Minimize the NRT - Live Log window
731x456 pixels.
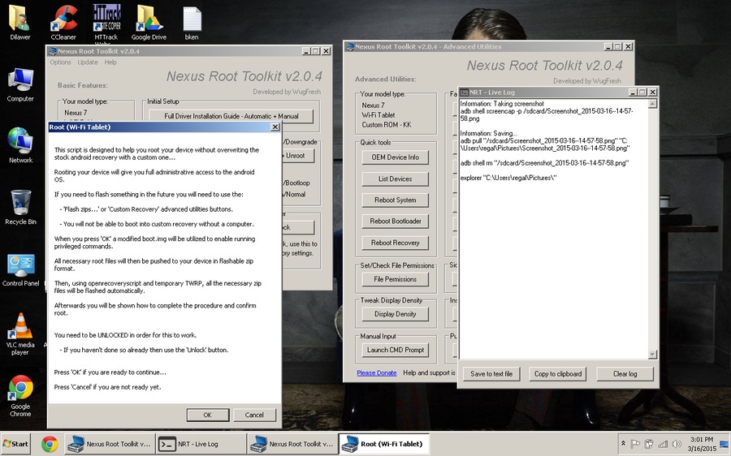(x=633, y=92)
